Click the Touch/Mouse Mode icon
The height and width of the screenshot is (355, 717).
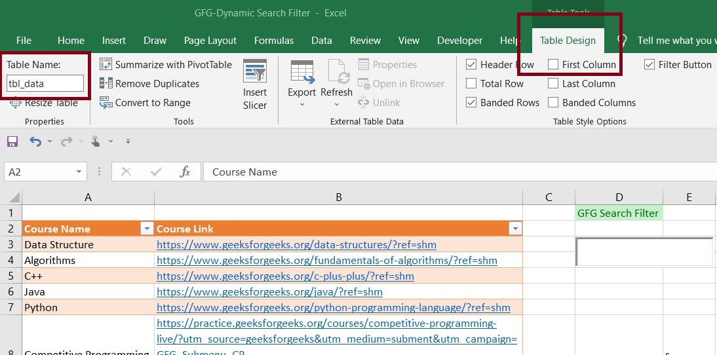[96, 141]
